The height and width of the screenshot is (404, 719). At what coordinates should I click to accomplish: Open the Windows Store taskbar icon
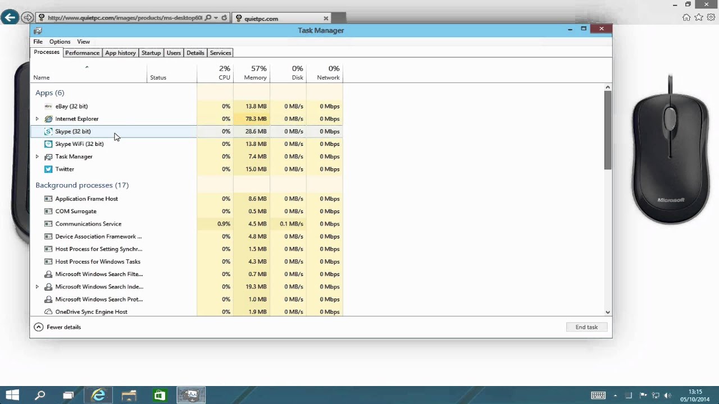point(160,395)
